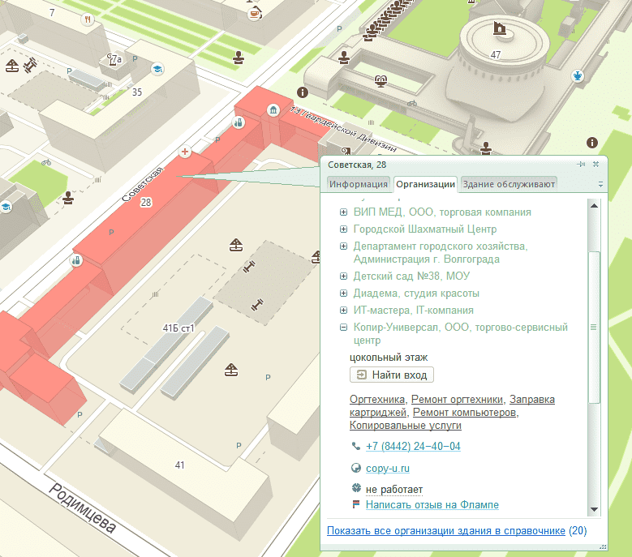This screenshot has height=557, width=632.
Task: Expand Городской Шахматный Центр entry
Action: pyautogui.click(x=343, y=229)
